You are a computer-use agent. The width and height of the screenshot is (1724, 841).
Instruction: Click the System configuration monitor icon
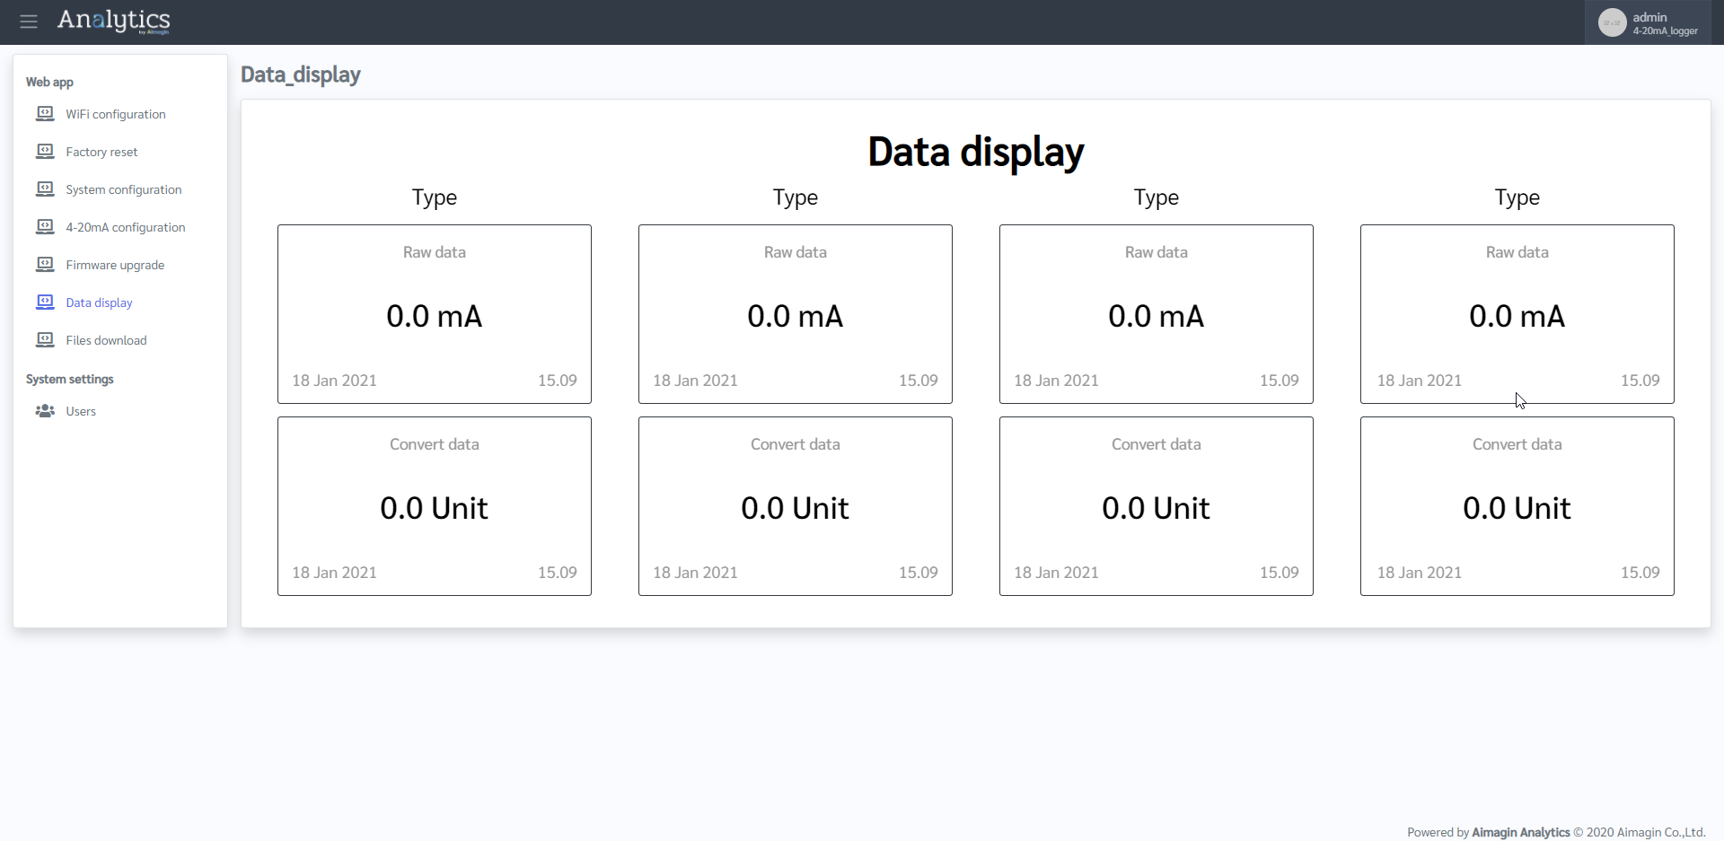(x=45, y=189)
